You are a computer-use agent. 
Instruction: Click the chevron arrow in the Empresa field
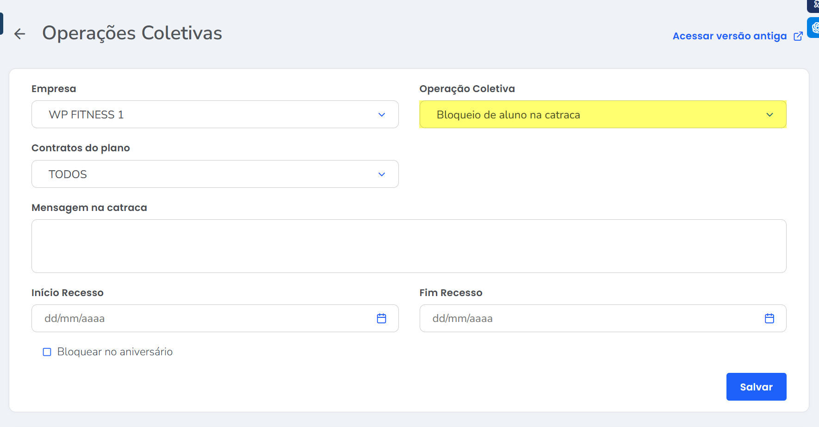click(381, 115)
